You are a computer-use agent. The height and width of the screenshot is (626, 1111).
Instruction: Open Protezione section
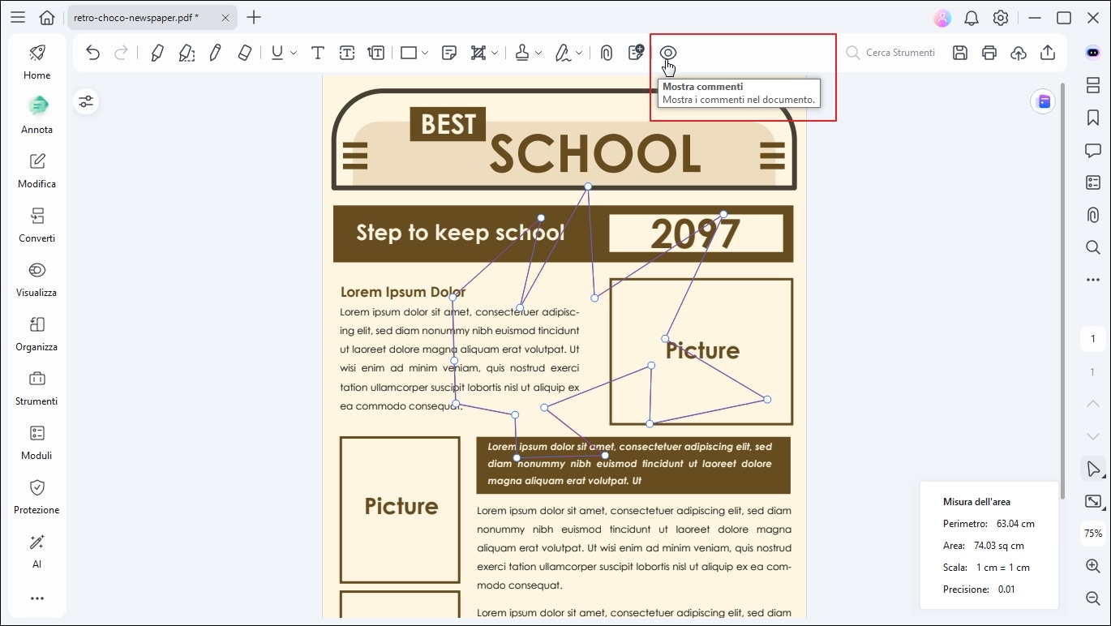[x=36, y=495]
